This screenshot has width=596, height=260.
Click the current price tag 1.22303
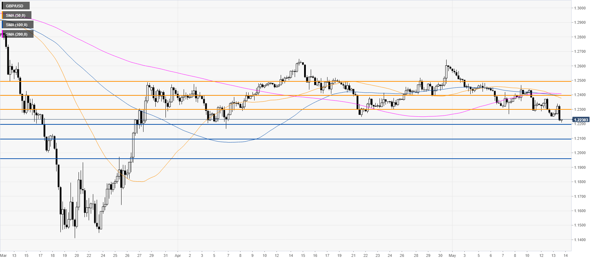[581, 120]
